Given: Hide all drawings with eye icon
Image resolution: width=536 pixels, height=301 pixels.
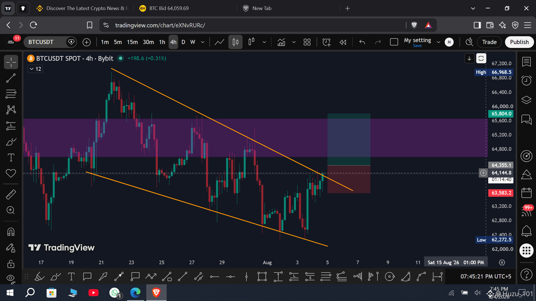Looking at the screenshot, I should tap(11, 278).
